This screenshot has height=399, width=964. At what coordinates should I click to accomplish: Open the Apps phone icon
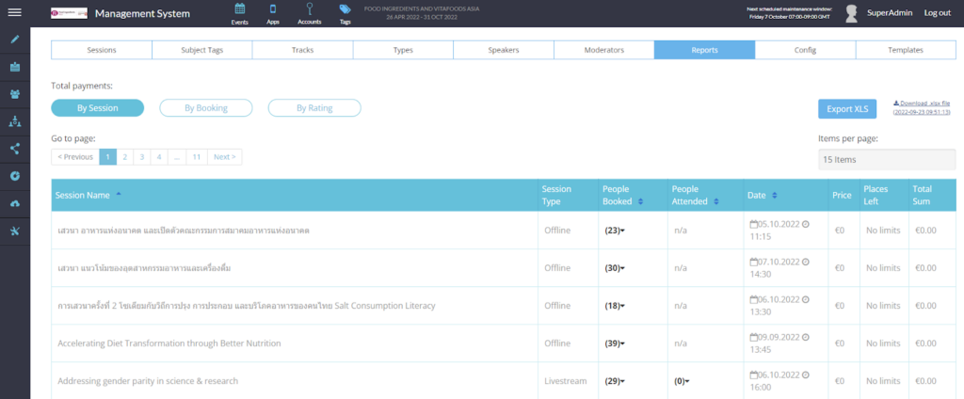point(273,8)
